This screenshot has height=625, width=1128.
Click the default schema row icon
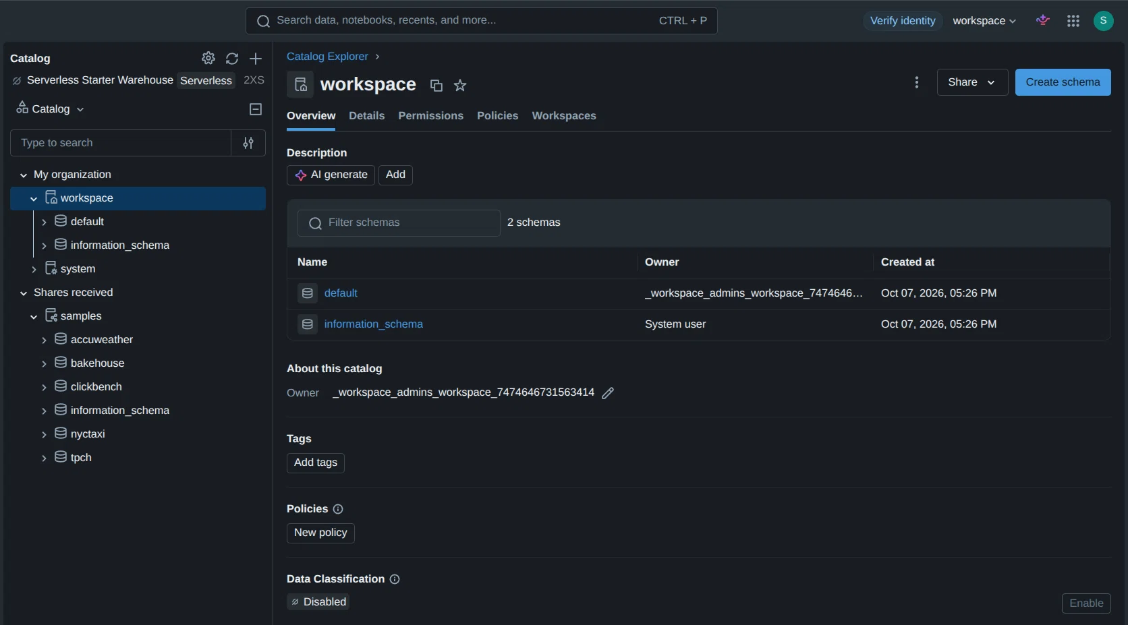308,293
